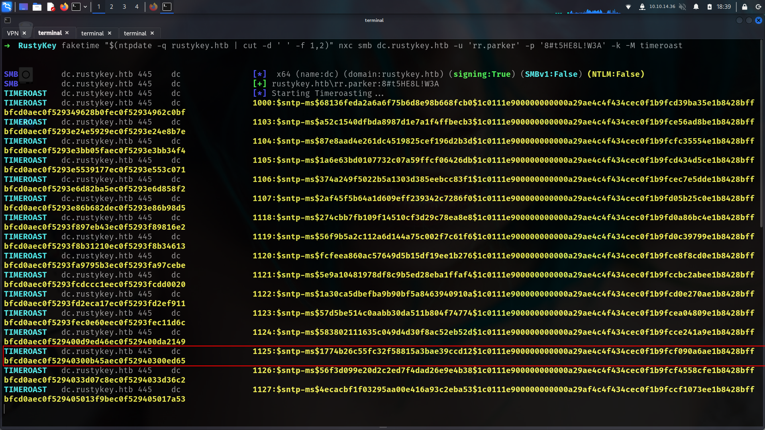Click the terminal emulator launcher icon

pos(76,7)
